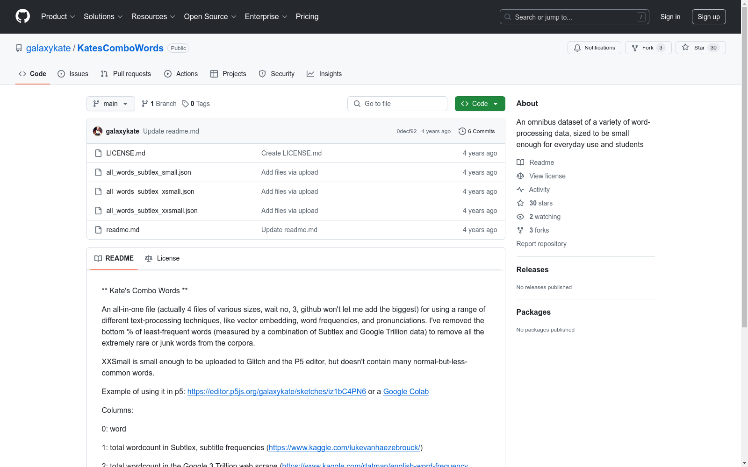Viewport: 748px width, 467px height.
Task: Select the Code tab
Action: pyautogui.click(x=33, y=74)
